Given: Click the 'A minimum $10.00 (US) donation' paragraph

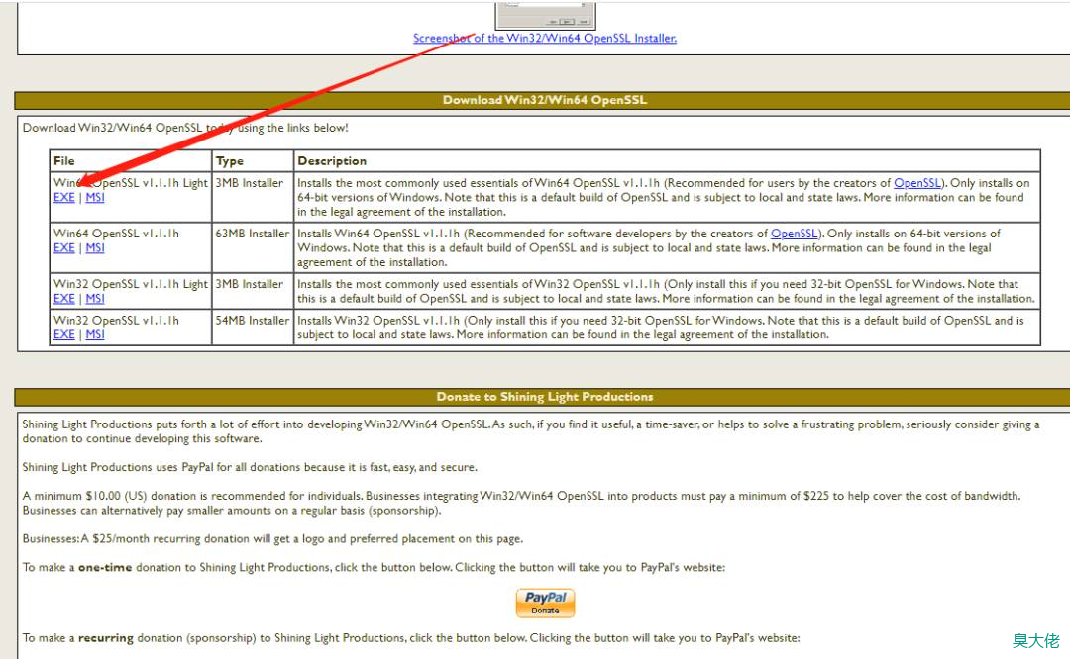Looking at the screenshot, I should point(521,503).
